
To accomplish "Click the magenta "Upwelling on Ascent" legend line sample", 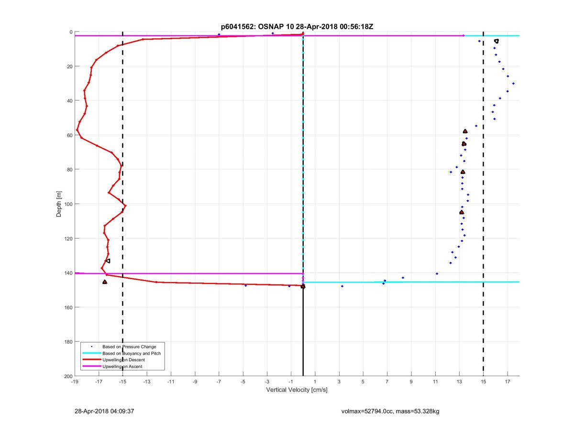I will 91,367.
